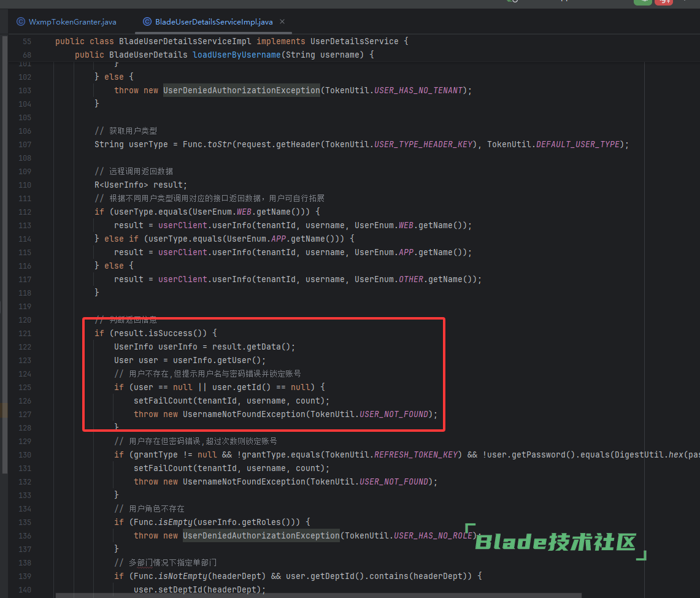Click the horizontal scrollbar below the editor
The image size is (700, 598).
pos(319,594)
